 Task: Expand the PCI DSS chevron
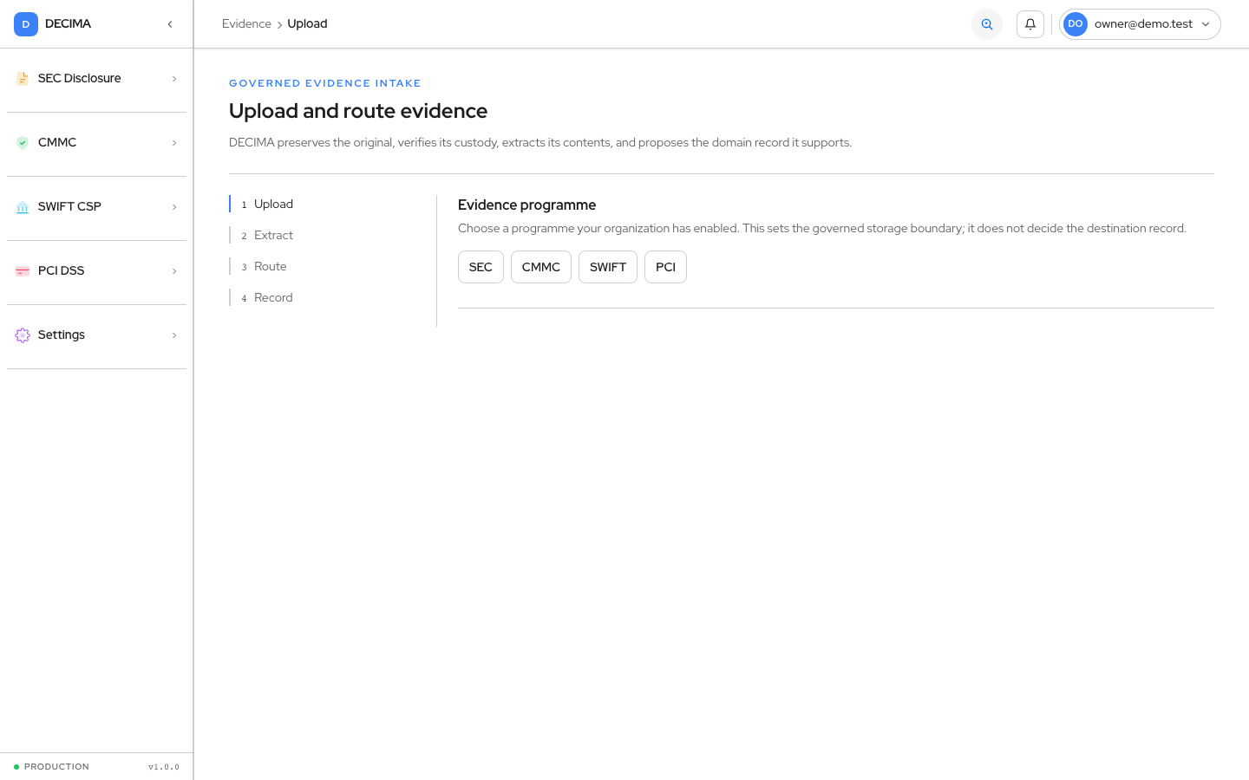(174, 271)
